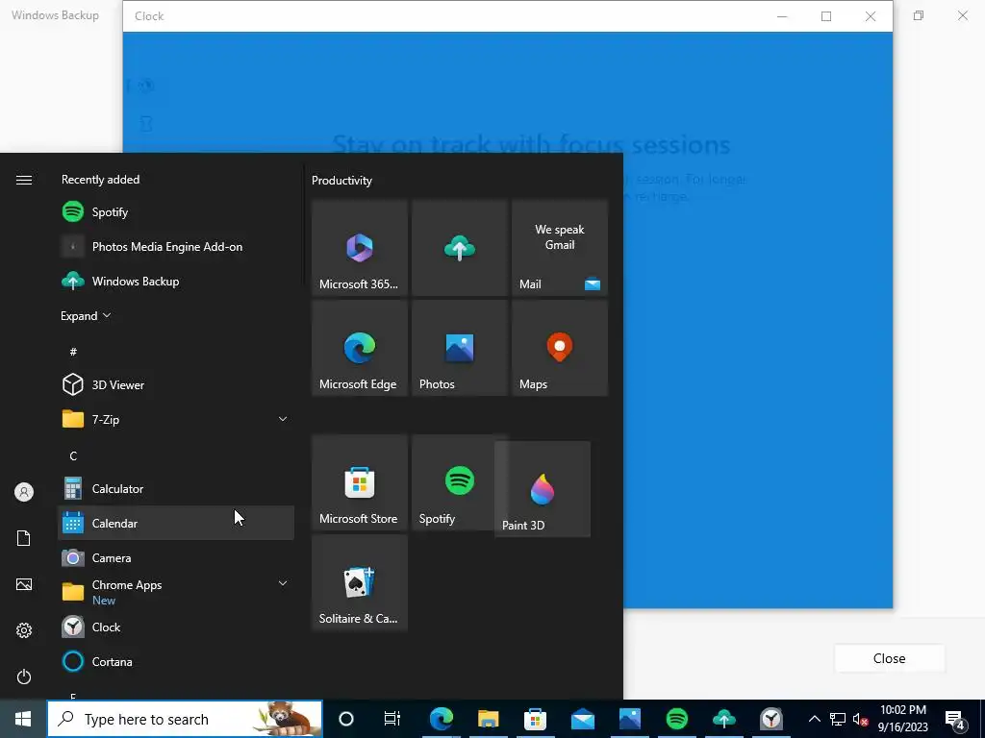Click Close in Windows Backup window
This screenshot has height=738, width=985.
pos(890,658)
